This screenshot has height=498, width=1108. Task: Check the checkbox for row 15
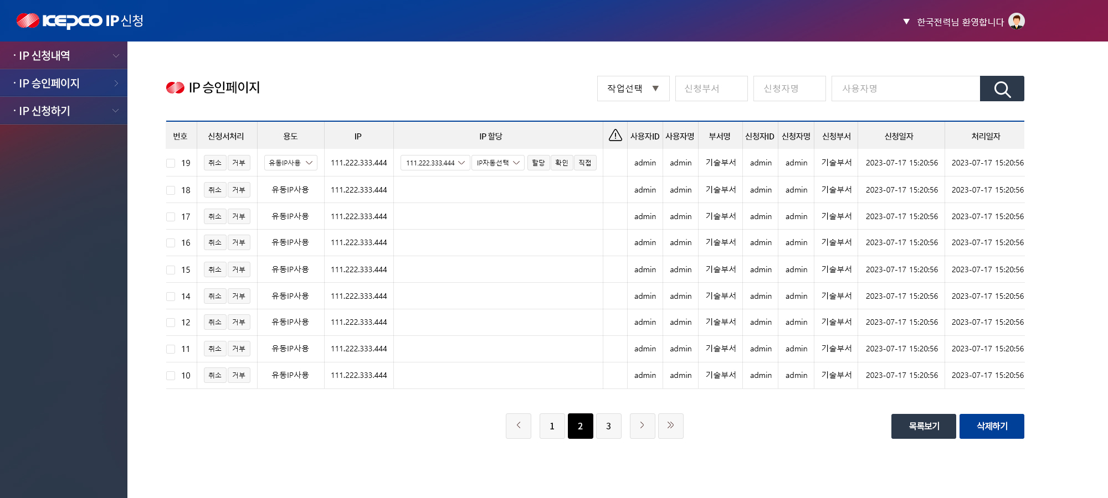pyautogui.click(x=171, y=270)
